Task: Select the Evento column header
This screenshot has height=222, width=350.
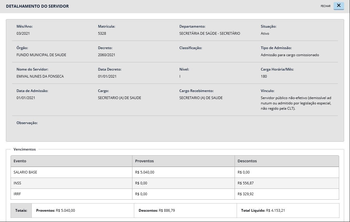Action: (71, 161)
